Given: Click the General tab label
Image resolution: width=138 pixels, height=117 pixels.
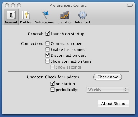Looking at the screenshot, I should coord(11,22).
